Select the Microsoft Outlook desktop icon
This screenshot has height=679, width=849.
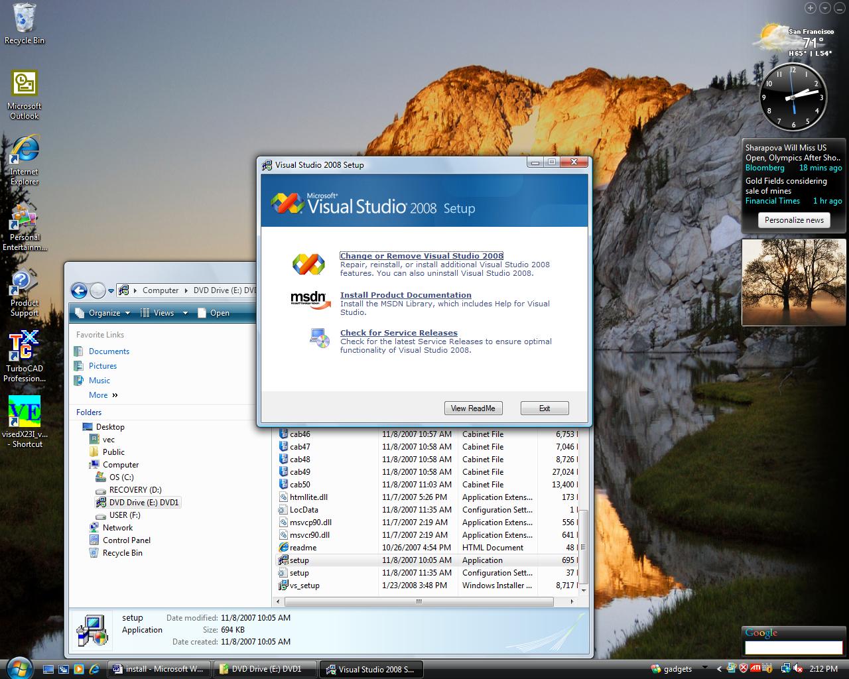click(x=25, y=95)
